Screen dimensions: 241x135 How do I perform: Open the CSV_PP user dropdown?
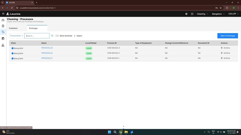tap(233, 14)
